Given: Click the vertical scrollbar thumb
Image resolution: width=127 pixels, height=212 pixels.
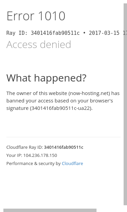Looking at the screenshot, I should click(x=125, y=104).
